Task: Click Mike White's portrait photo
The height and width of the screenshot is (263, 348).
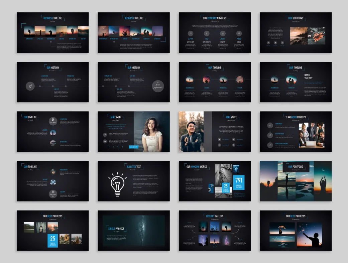Action: coord(191,132)
